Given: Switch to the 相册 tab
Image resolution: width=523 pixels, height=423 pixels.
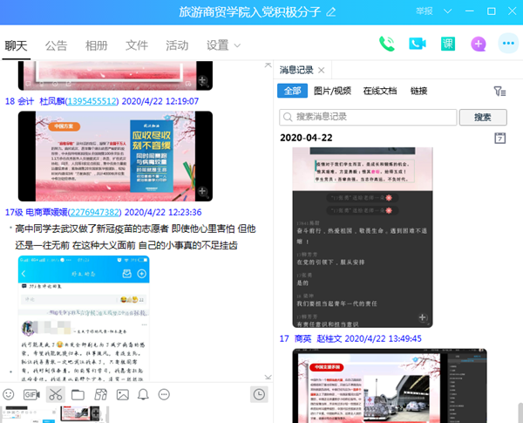Looking at the screenshot, I should click(x=97, y=45).
